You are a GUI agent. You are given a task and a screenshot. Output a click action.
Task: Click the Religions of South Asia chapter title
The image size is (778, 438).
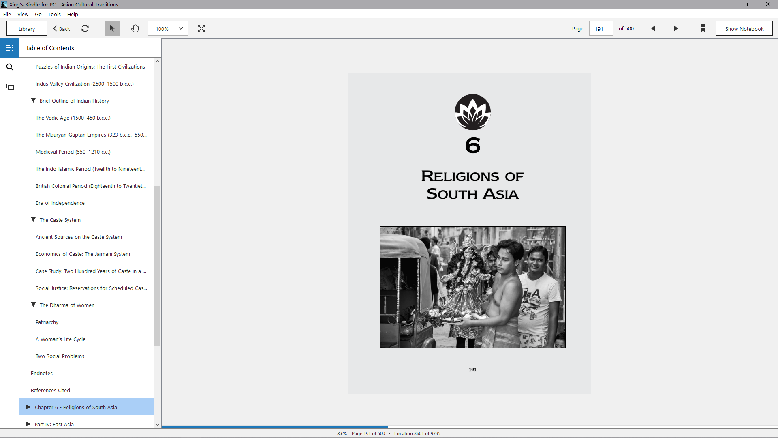point(472,185)
